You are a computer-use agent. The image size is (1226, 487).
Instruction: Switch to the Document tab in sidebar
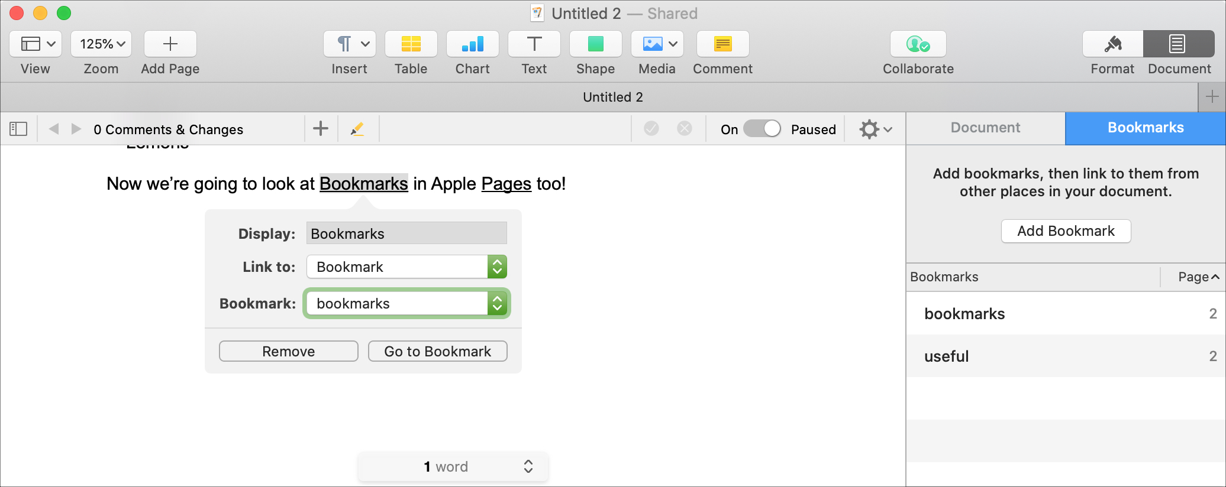[986, 128]
